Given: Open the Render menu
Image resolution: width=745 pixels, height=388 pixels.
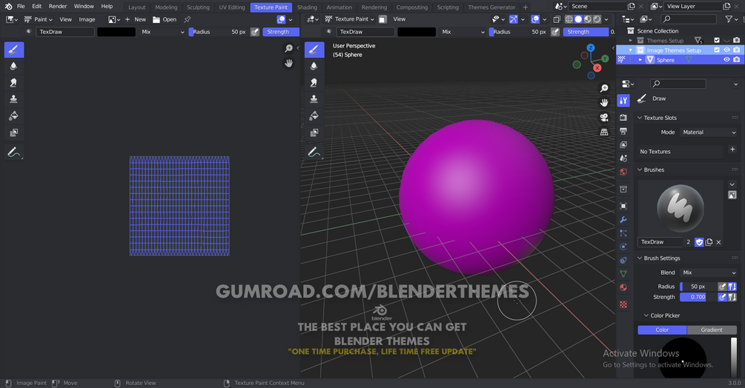Looking at the screenshot, I should coord(58,6).
